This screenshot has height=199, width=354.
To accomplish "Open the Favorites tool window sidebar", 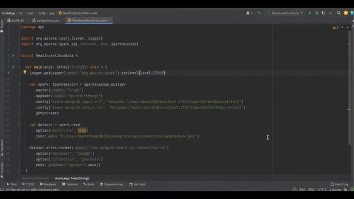I will (2, 170).
